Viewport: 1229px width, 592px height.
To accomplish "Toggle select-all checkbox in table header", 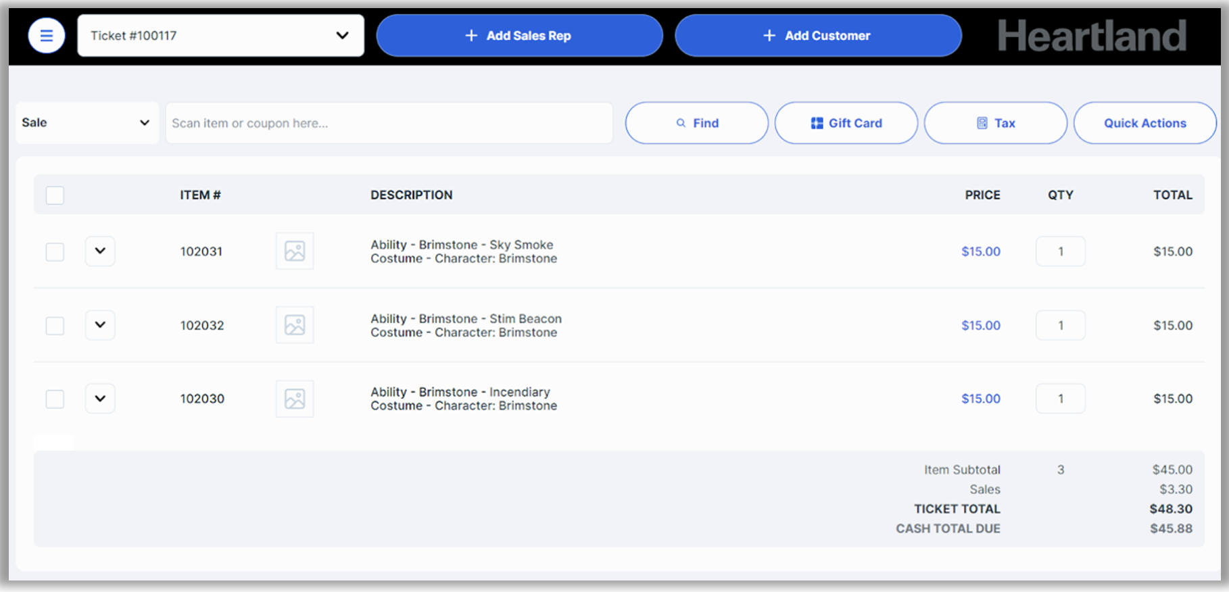I will [x=55, y=195].
